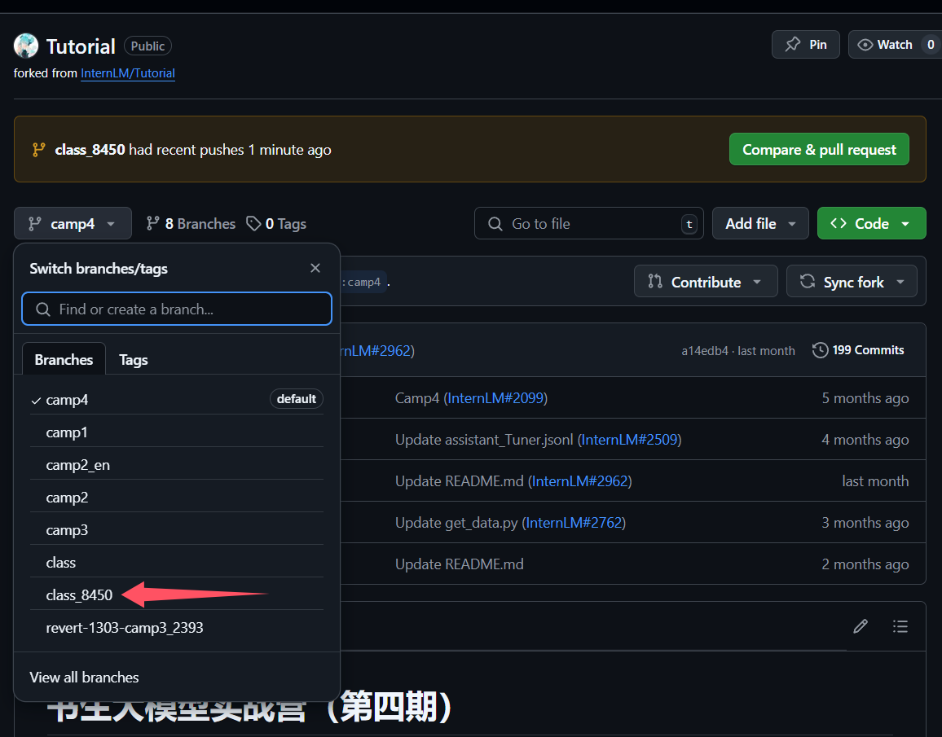Open the InternLM#2509 pull request link
Viewport: 942px width, 737px height.
click(x=629, y=439)
